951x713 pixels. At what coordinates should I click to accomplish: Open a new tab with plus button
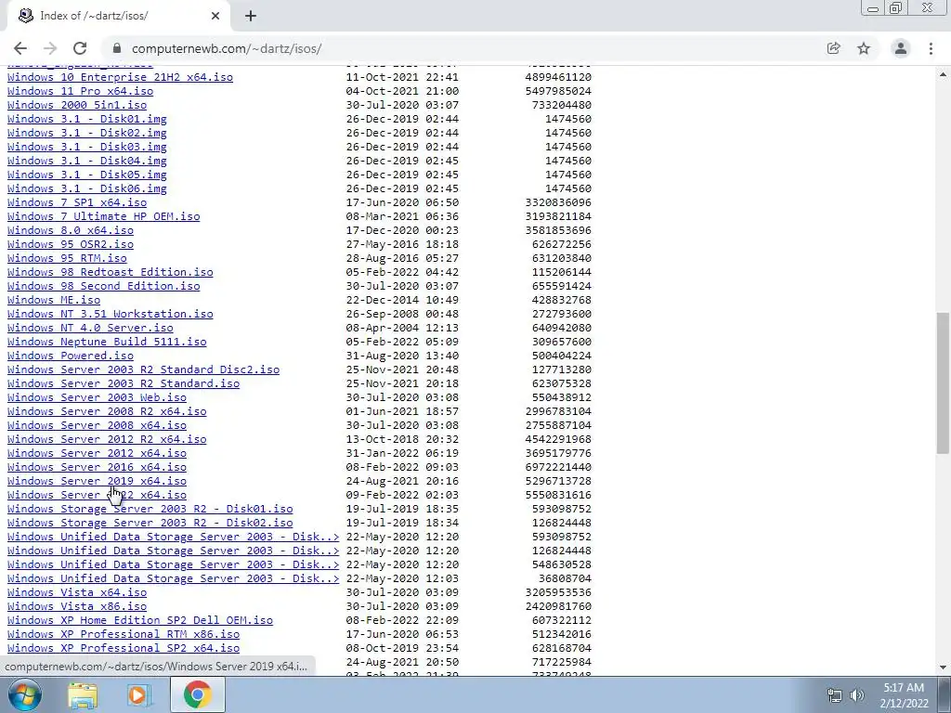[251, 16]
